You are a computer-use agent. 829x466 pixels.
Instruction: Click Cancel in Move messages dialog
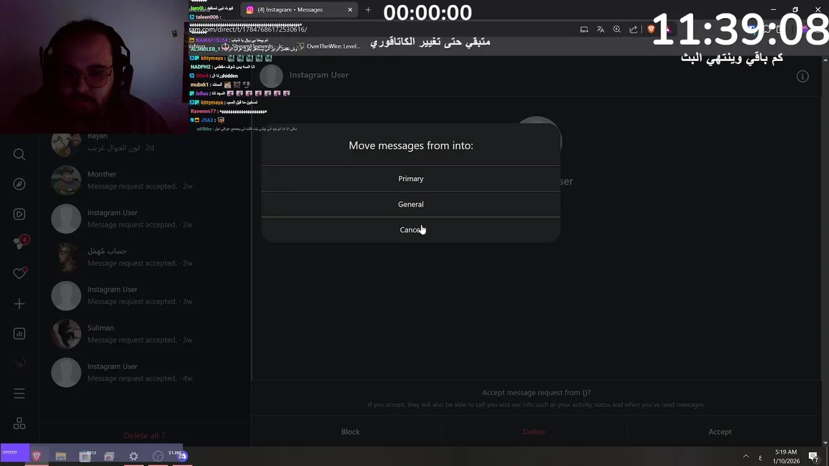click(411, 230)
